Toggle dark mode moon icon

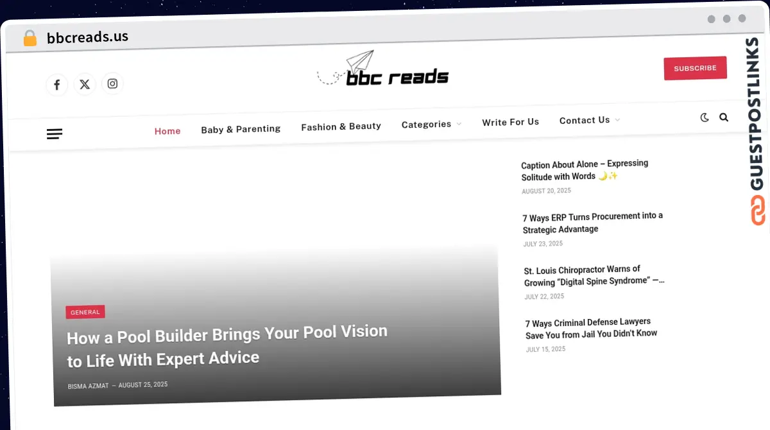[x=705, y=117]
